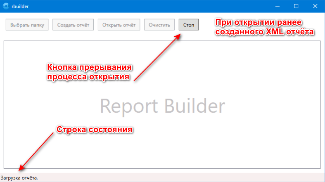
Task: Click empty white area of the report panel
Action: [x=248, y=140]
